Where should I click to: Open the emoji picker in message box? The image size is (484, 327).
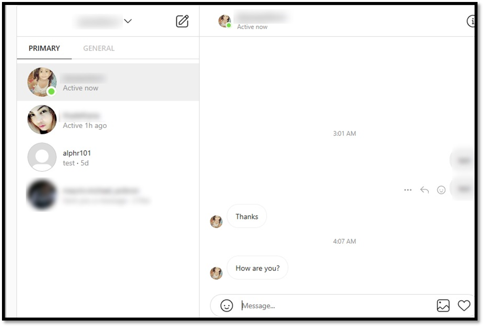227,306
